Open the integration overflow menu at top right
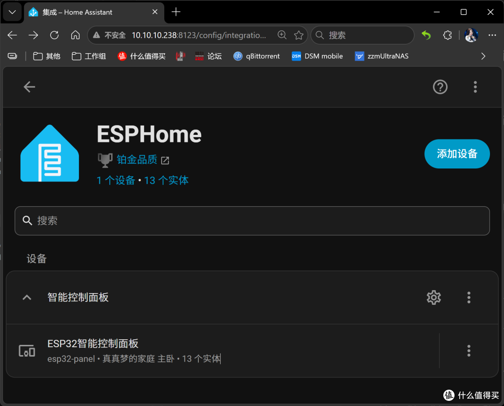The height and width of the screenshot is (406, 504). tap(475, 87)
